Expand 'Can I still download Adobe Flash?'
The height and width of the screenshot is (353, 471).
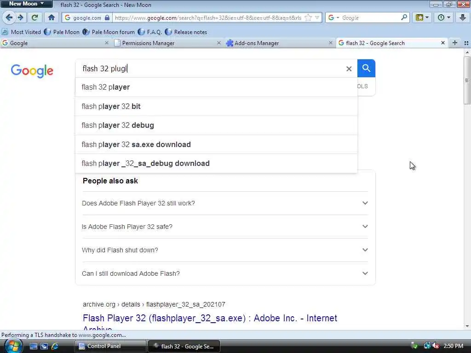(225, 273)
